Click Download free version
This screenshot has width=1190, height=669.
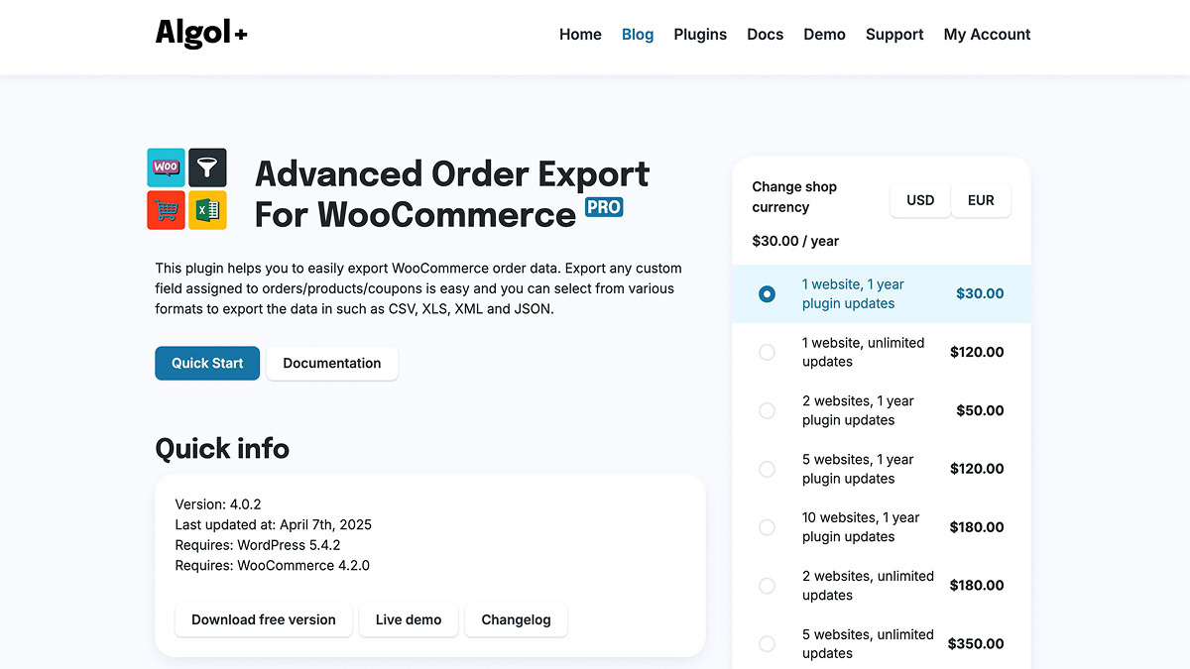point(264,619)
